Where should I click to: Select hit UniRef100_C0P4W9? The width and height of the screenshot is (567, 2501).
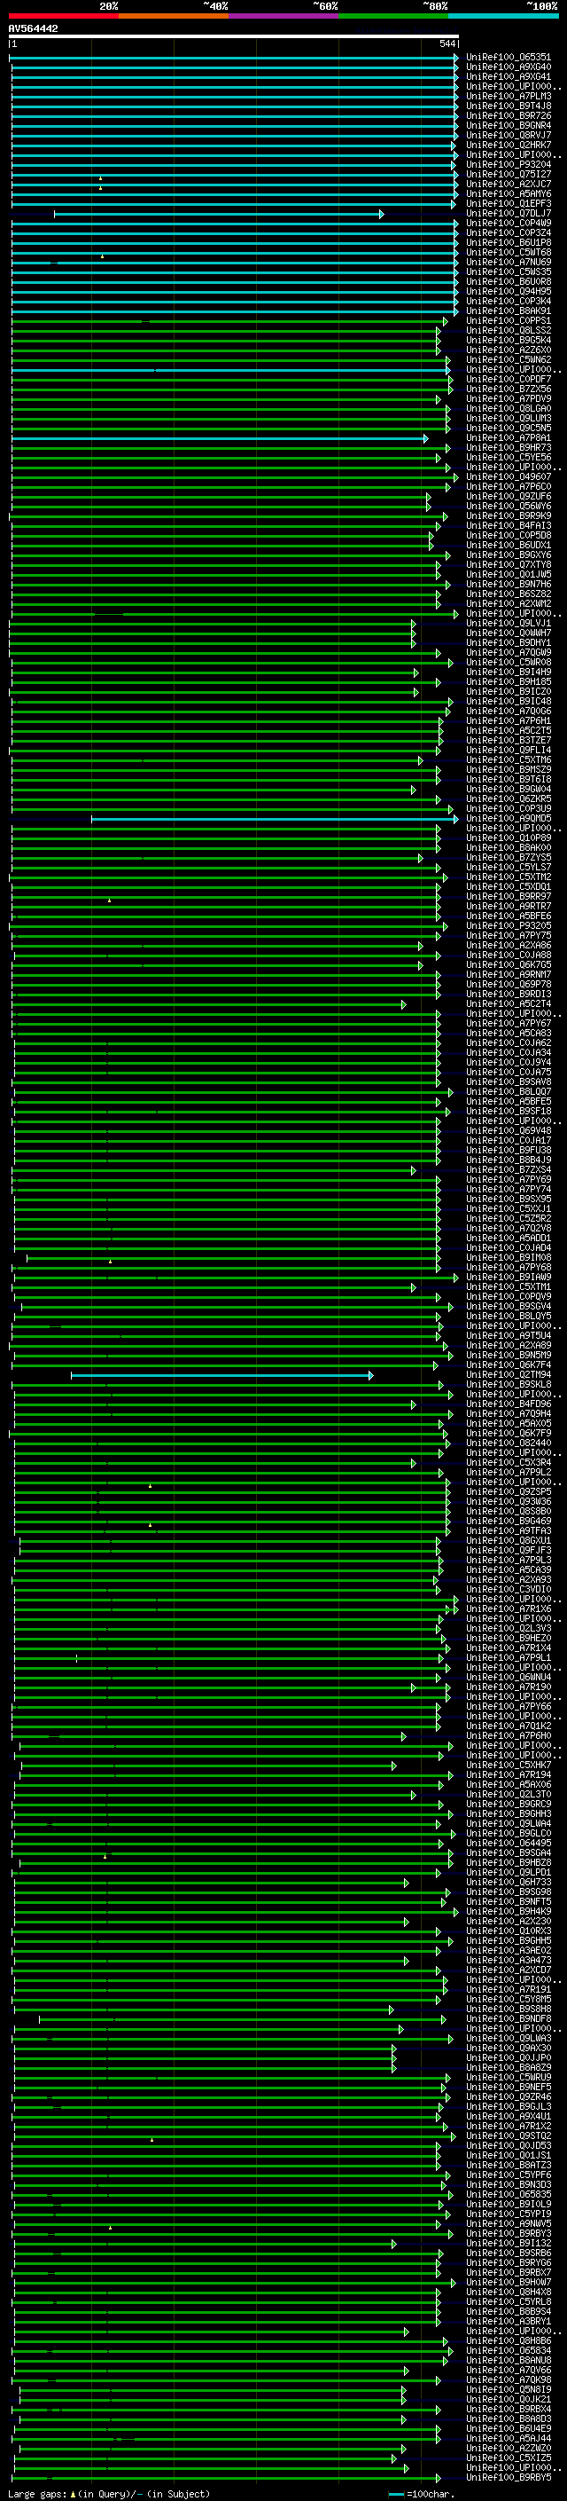(x=508, y=224)
